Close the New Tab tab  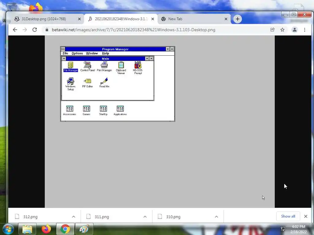226,19
